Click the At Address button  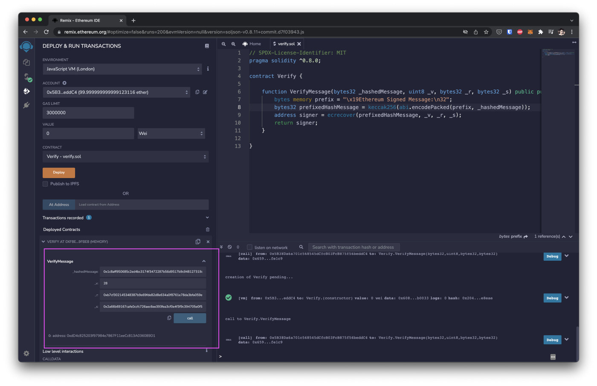[x=59, y=205]
